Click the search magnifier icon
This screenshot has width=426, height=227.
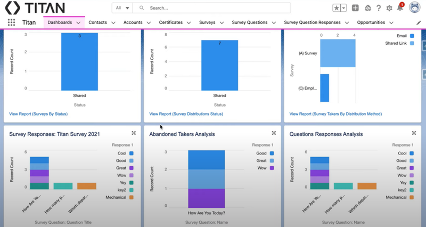point(142,8)
